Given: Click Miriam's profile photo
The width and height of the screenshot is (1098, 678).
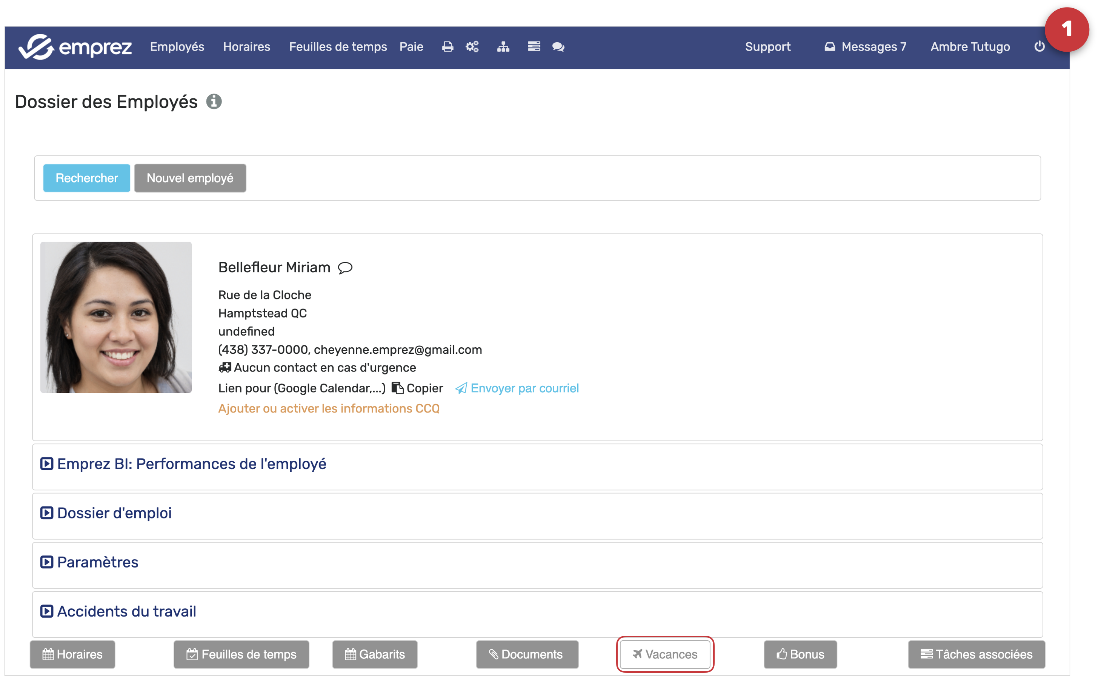Looking at the screenshot, I should tap(116, 318).
